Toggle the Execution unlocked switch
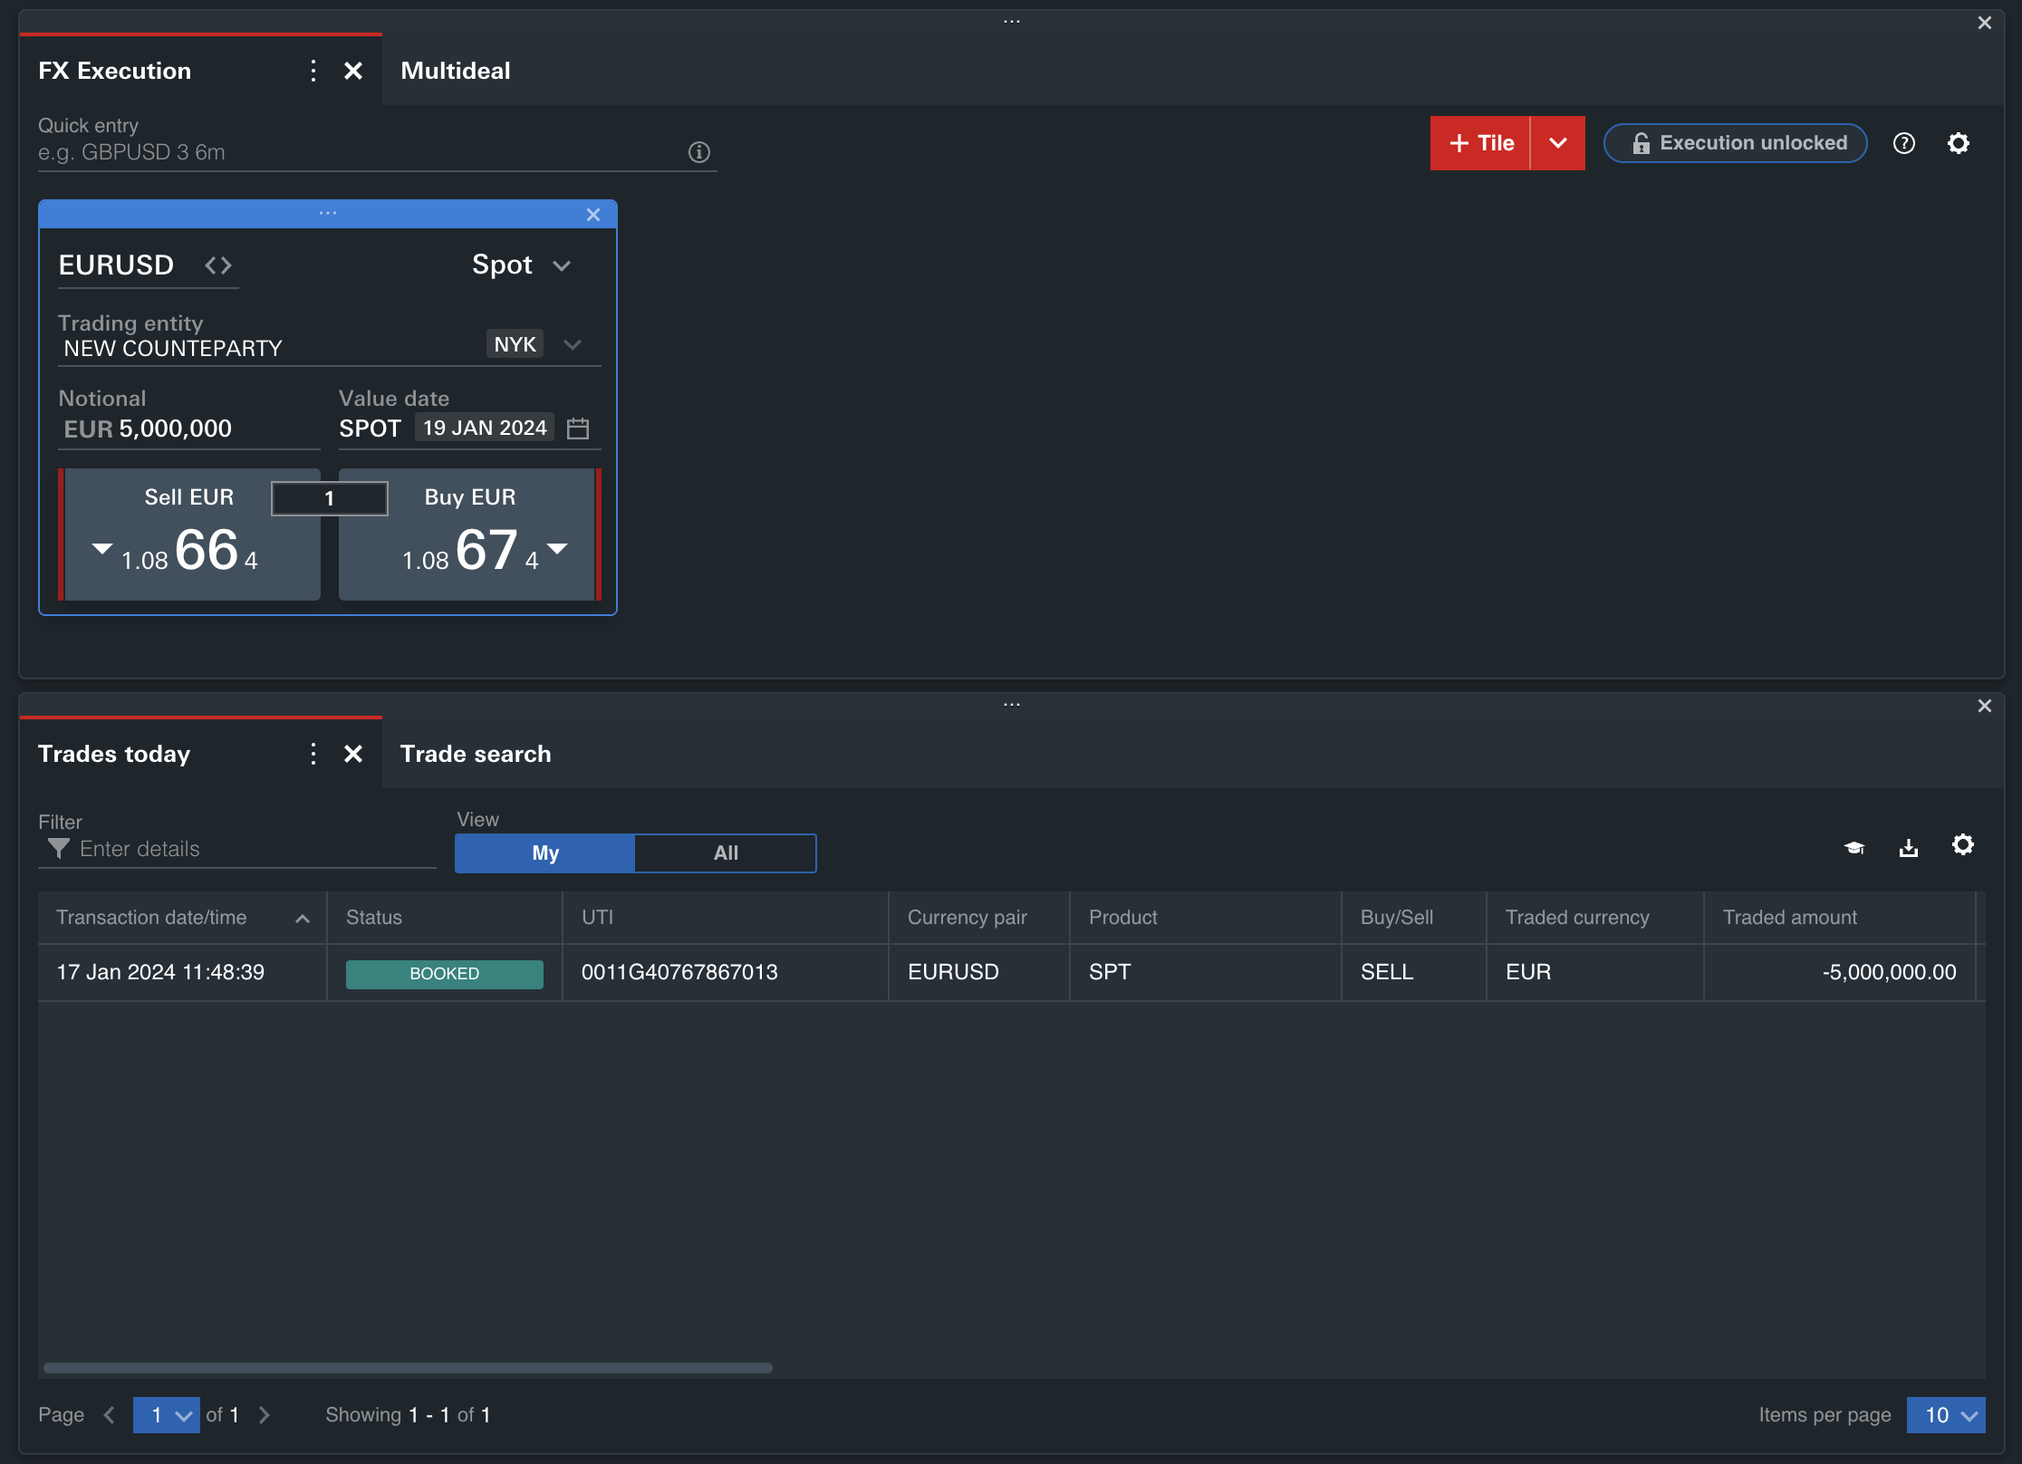The width and height of the screenshot is (2022, 1464). tap(1734, 142)
